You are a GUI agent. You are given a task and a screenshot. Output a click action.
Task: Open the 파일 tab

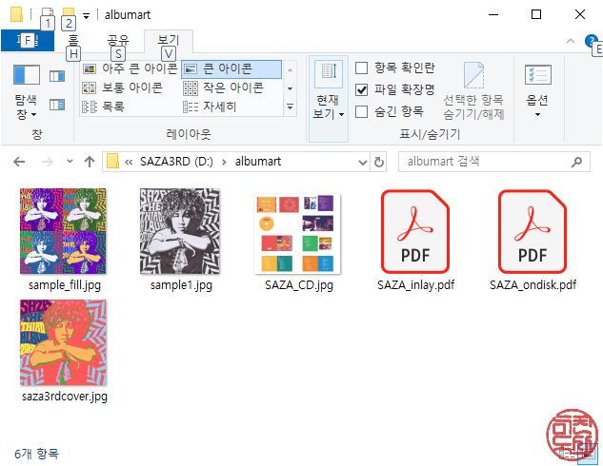[x=28, y=41]
